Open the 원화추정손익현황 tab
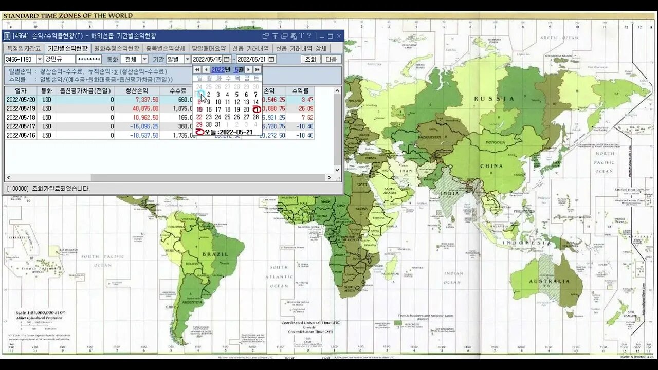Screen dimensions: 658x370 click(117, 48)
